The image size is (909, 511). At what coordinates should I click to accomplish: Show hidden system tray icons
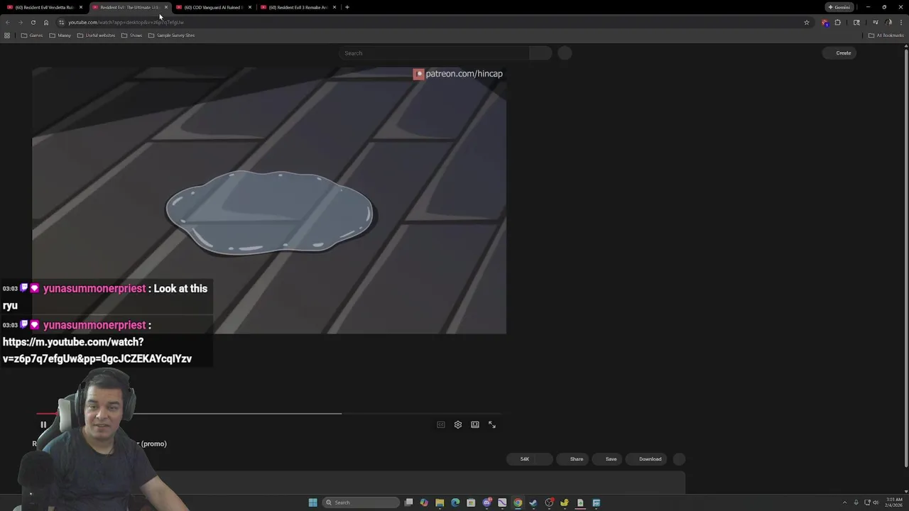click(844, 502)
